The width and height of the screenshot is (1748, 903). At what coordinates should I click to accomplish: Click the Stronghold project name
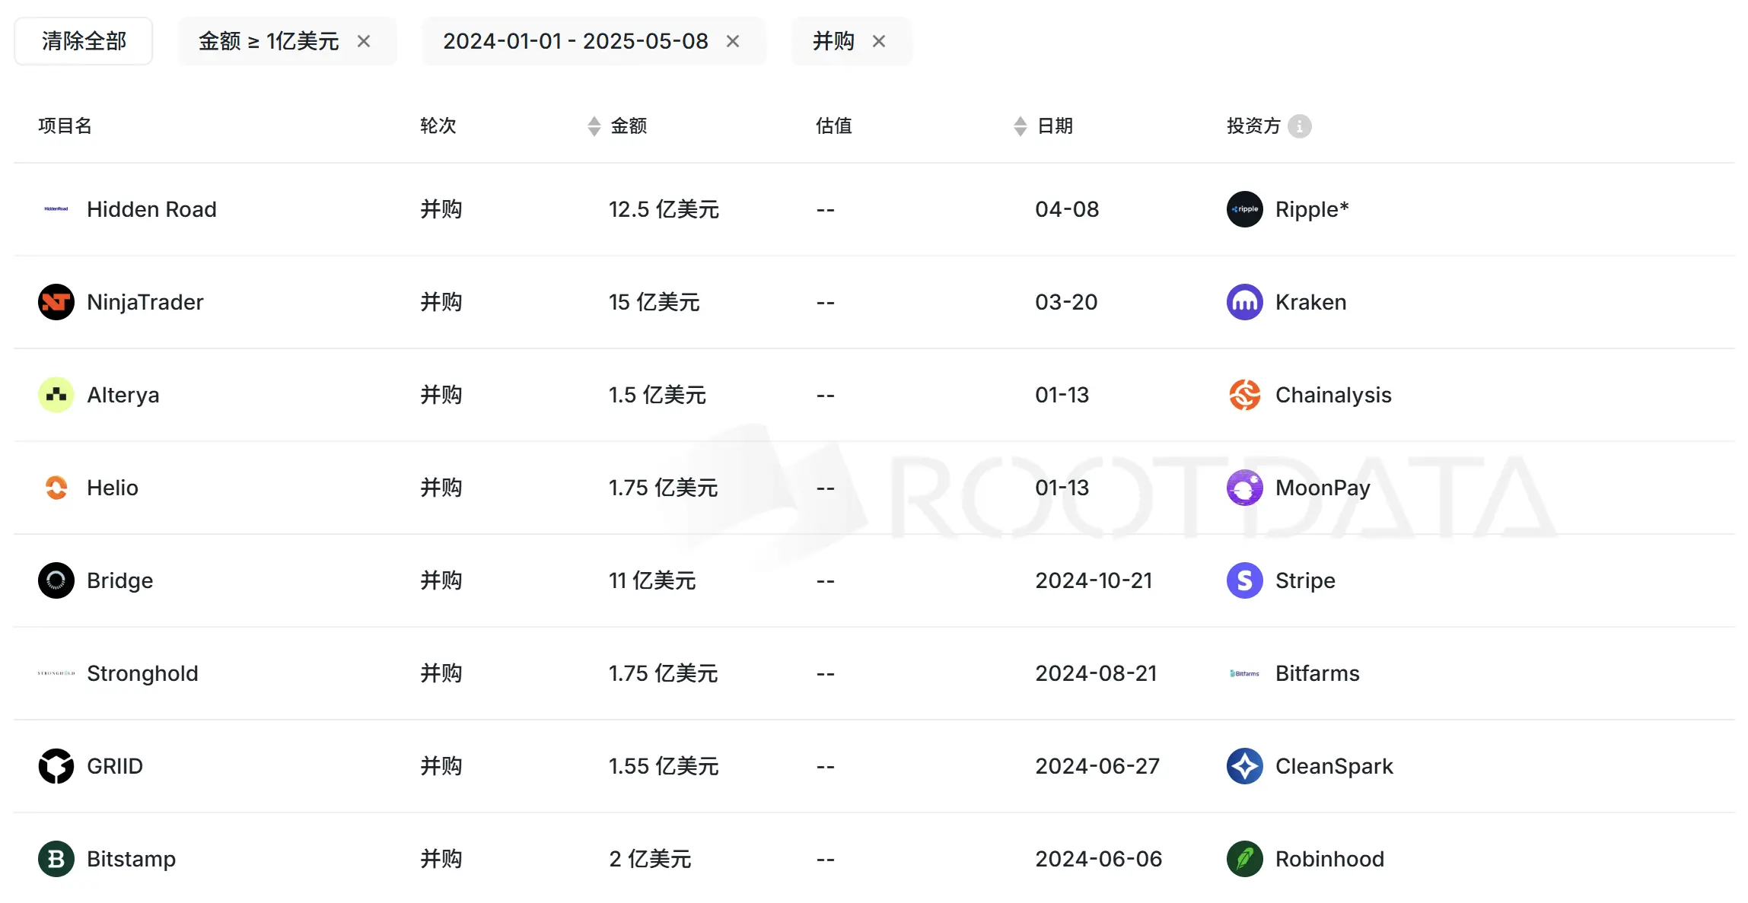(x=142, y=673)
